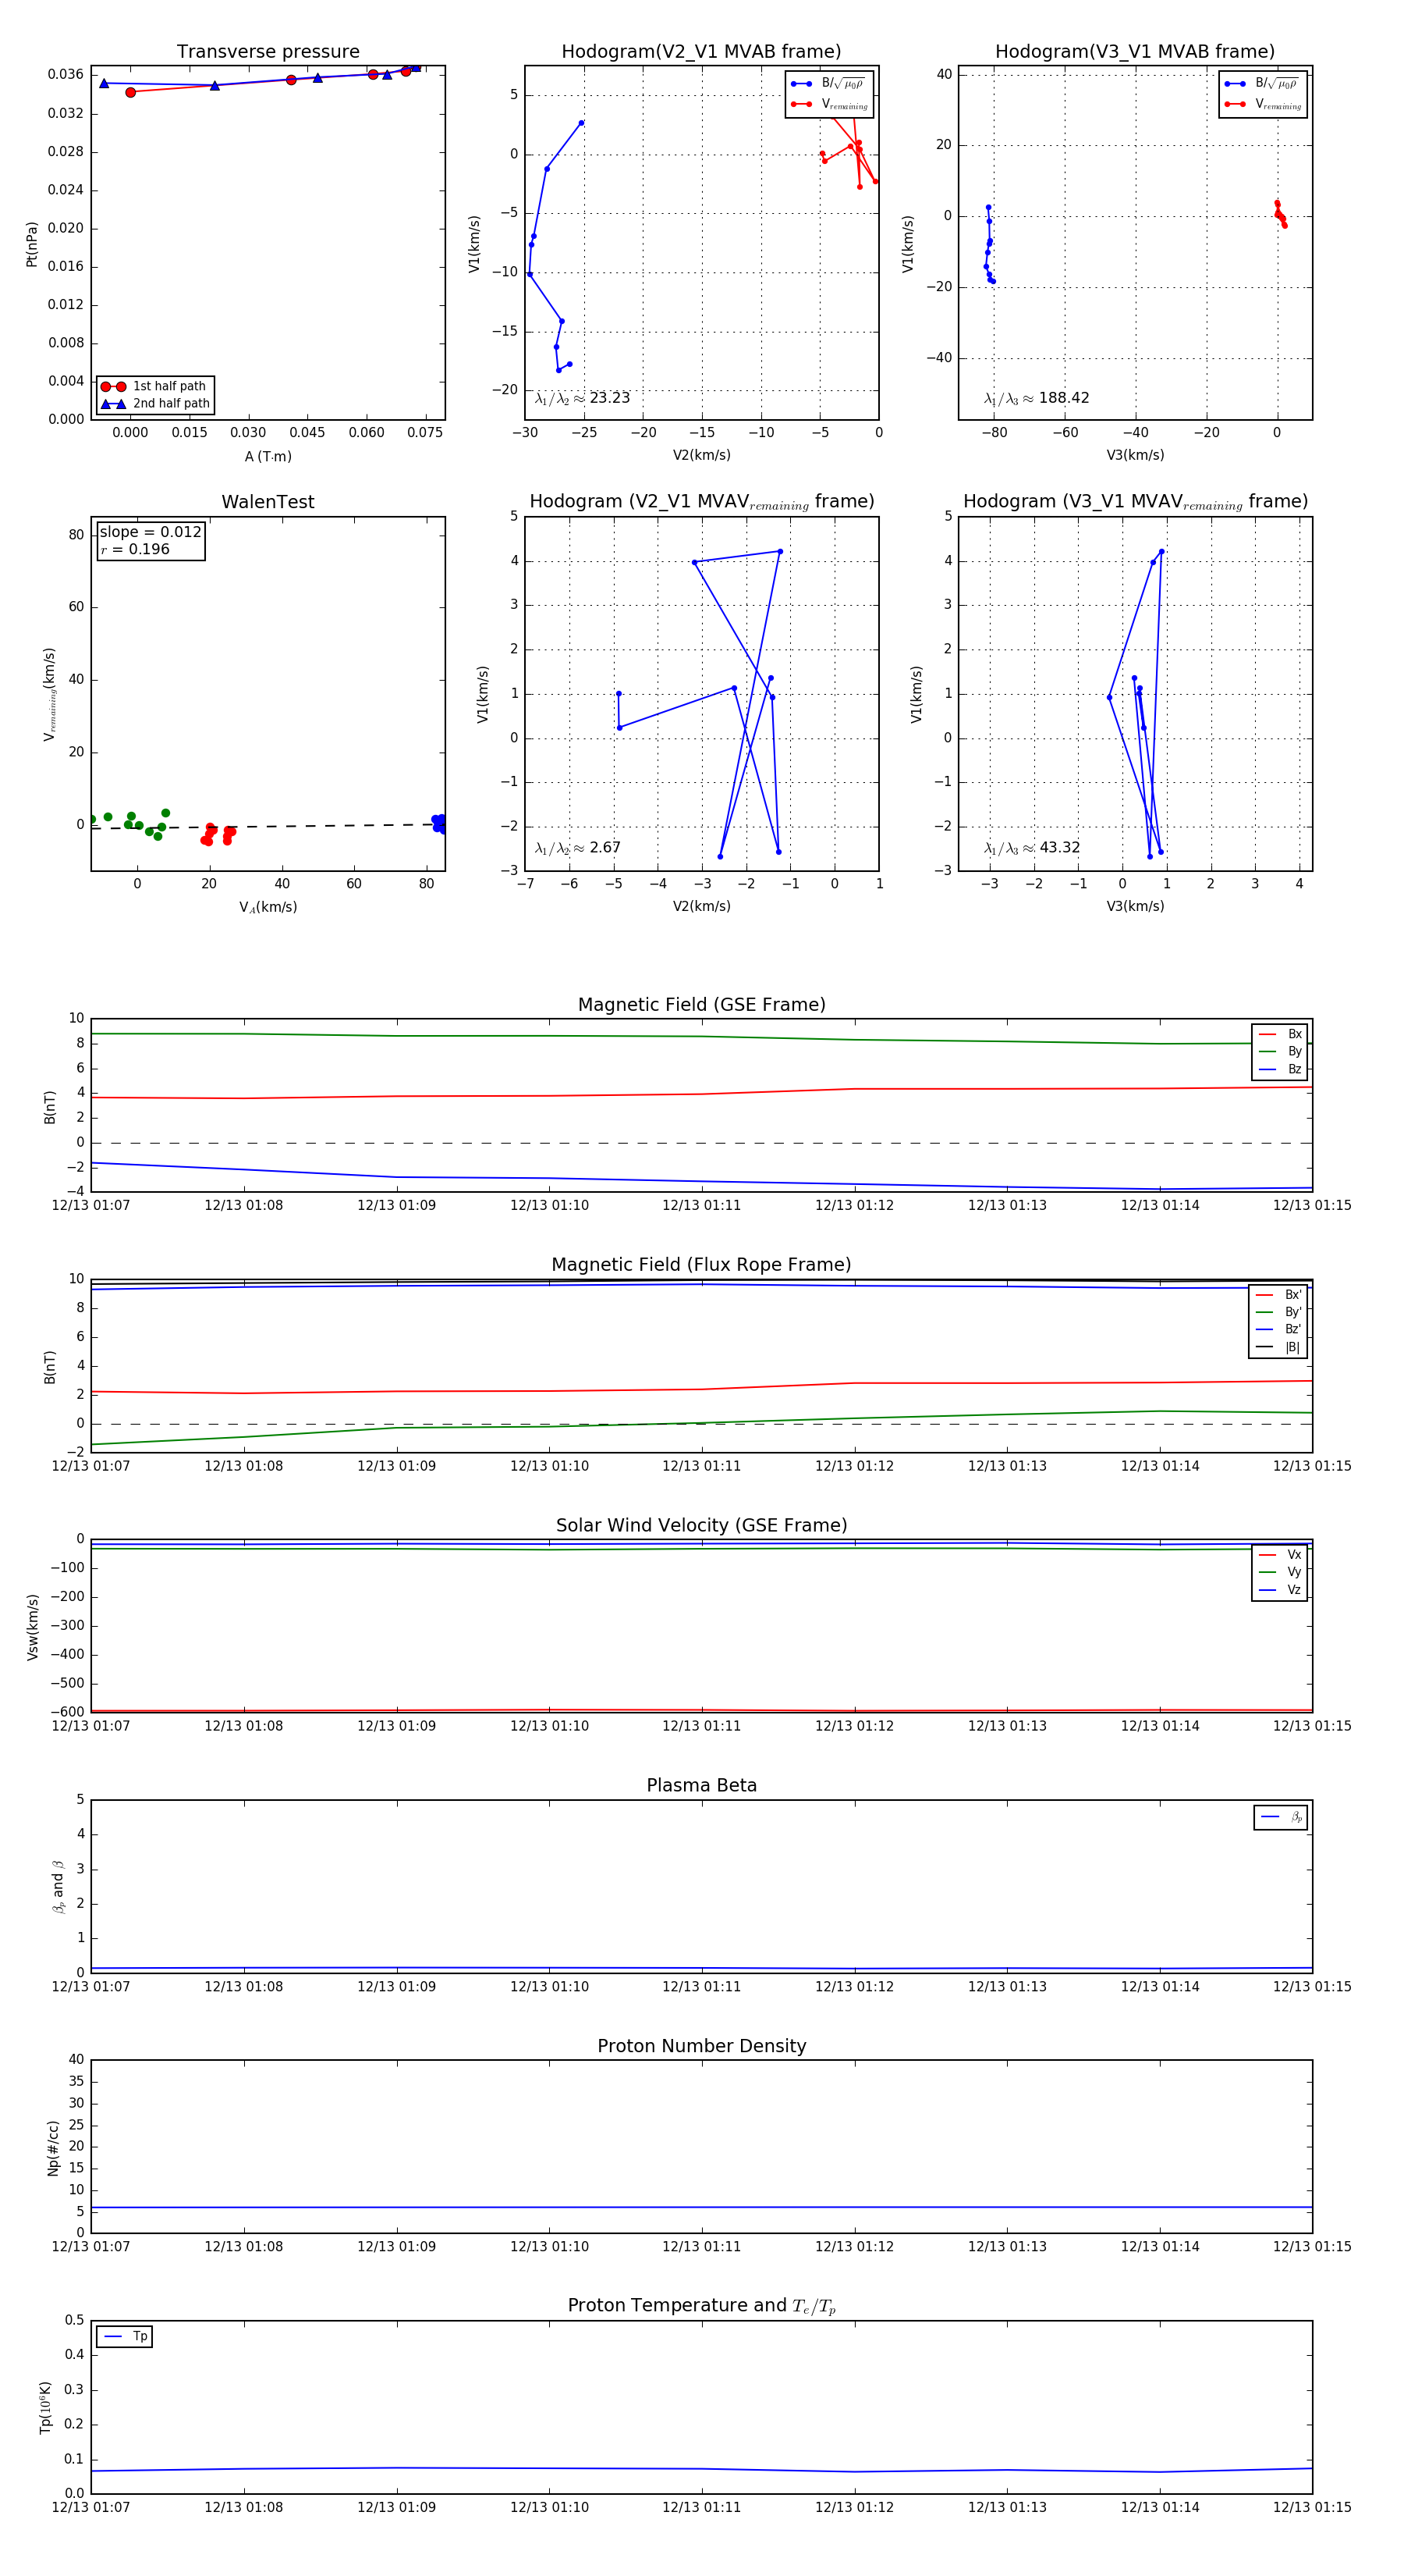Click the 'Transverse pressure' plot title
Screen dimensions: 1404x2576
coord(268,52)
